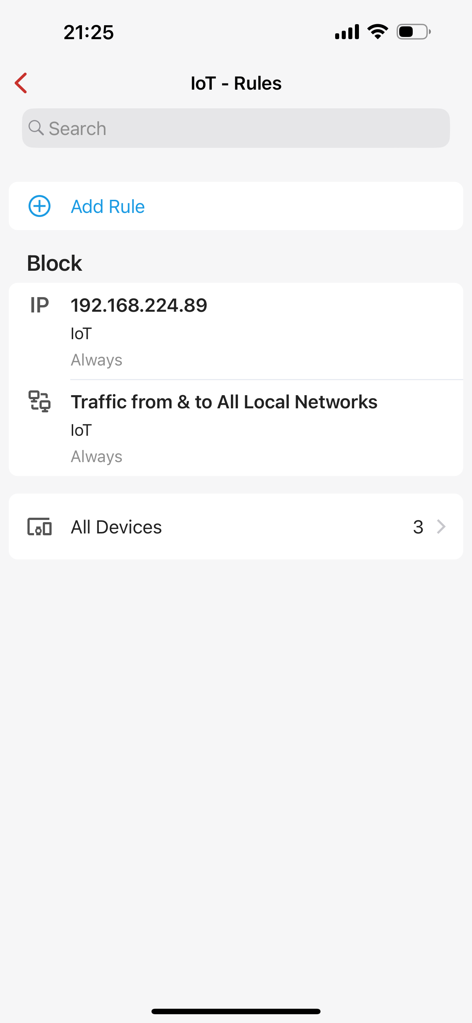472x1023 pixels.
Task: Open the All Devices row label
Action: (x=116, y=527)
